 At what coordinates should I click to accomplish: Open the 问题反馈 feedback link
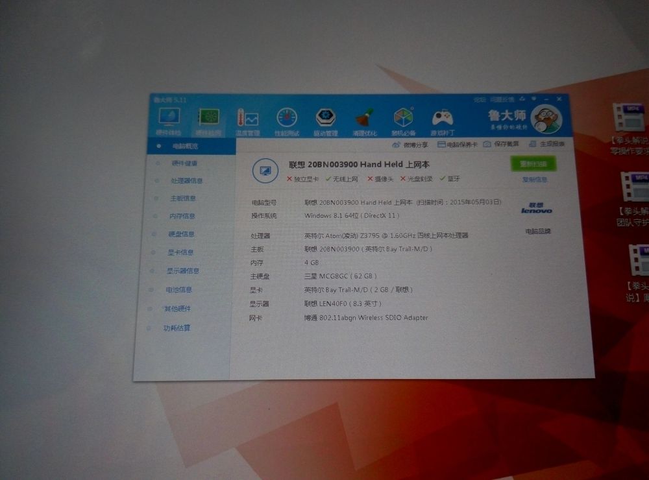click(x=502, y=100)
